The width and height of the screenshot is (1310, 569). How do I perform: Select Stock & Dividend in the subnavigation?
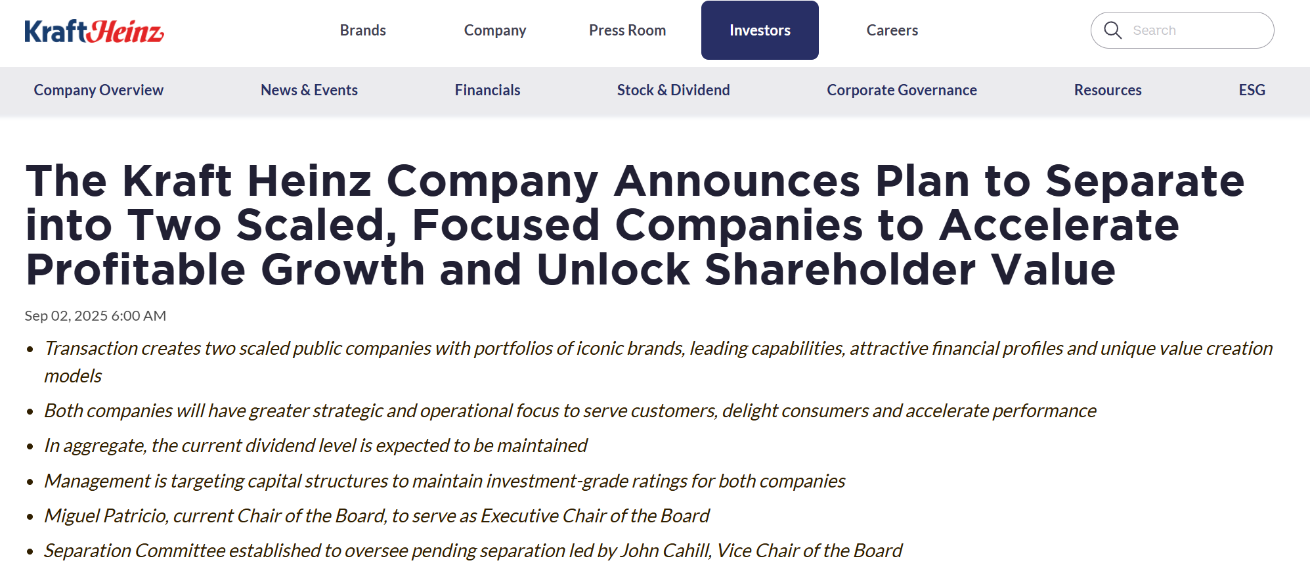click(673, 90)
